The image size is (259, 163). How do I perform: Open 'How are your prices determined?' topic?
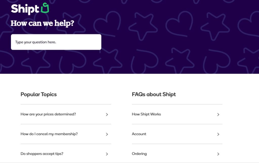[x=66, y=114]
